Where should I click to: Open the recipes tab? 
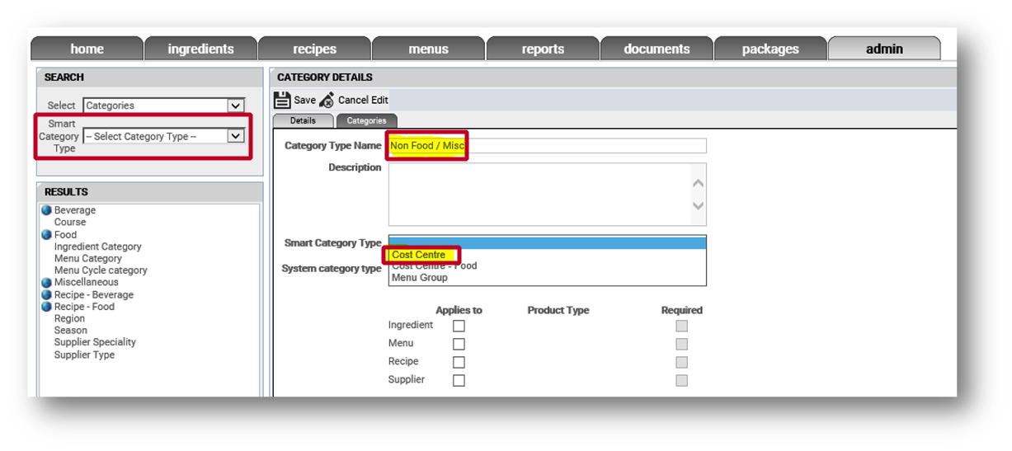click(x=314, y=49)
